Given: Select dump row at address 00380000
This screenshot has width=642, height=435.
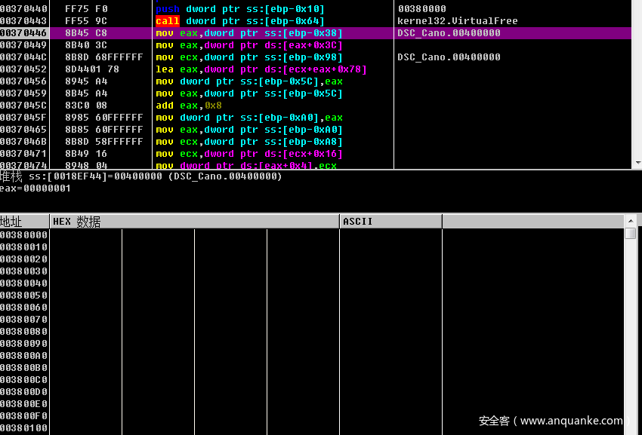Looking at the screenshot, I should coord(23,234).
